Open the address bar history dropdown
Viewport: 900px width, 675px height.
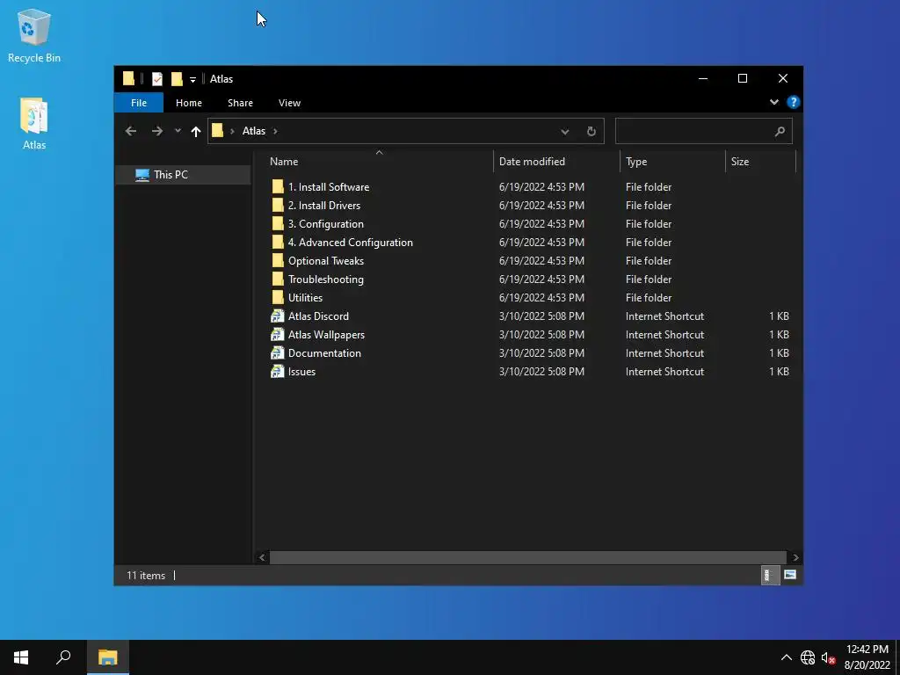coord(565,132)
